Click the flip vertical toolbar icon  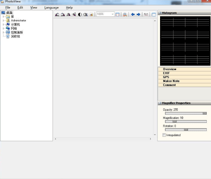click(74, 14)
